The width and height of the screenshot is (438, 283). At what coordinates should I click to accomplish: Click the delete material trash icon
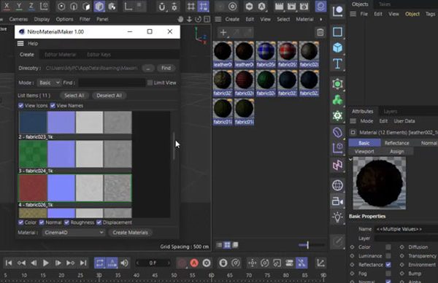click(x=320, y=32)
